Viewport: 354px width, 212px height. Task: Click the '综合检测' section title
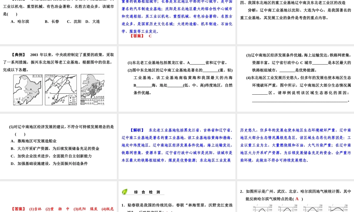(147, 192)
